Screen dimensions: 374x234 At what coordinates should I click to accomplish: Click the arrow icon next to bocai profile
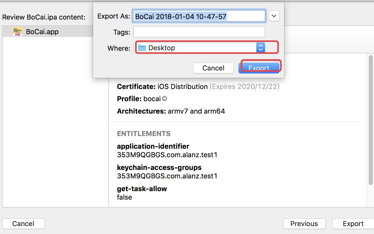[x=165, y=99]
